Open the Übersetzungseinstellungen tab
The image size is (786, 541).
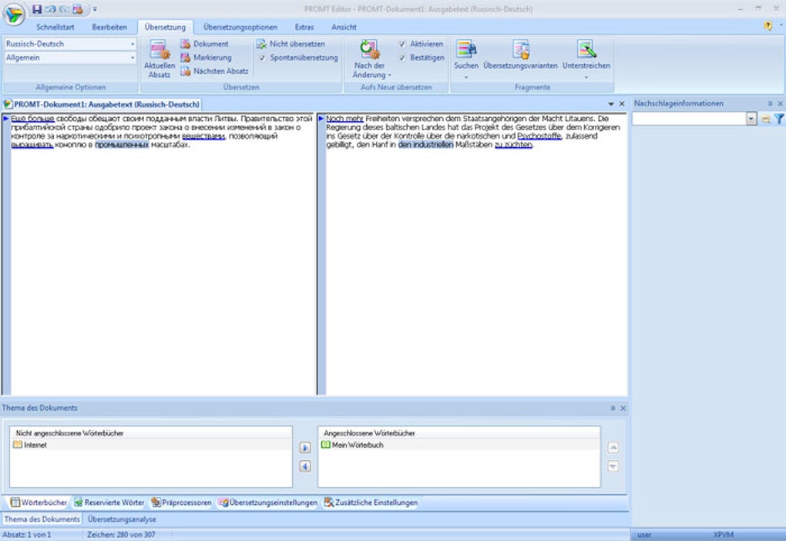pyautogui.click(x=268, y=502)
